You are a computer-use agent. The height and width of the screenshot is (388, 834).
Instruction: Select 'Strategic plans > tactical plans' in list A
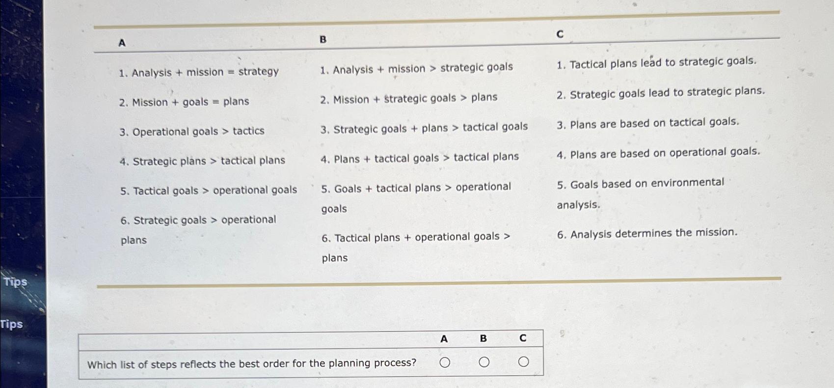point(203,161)
